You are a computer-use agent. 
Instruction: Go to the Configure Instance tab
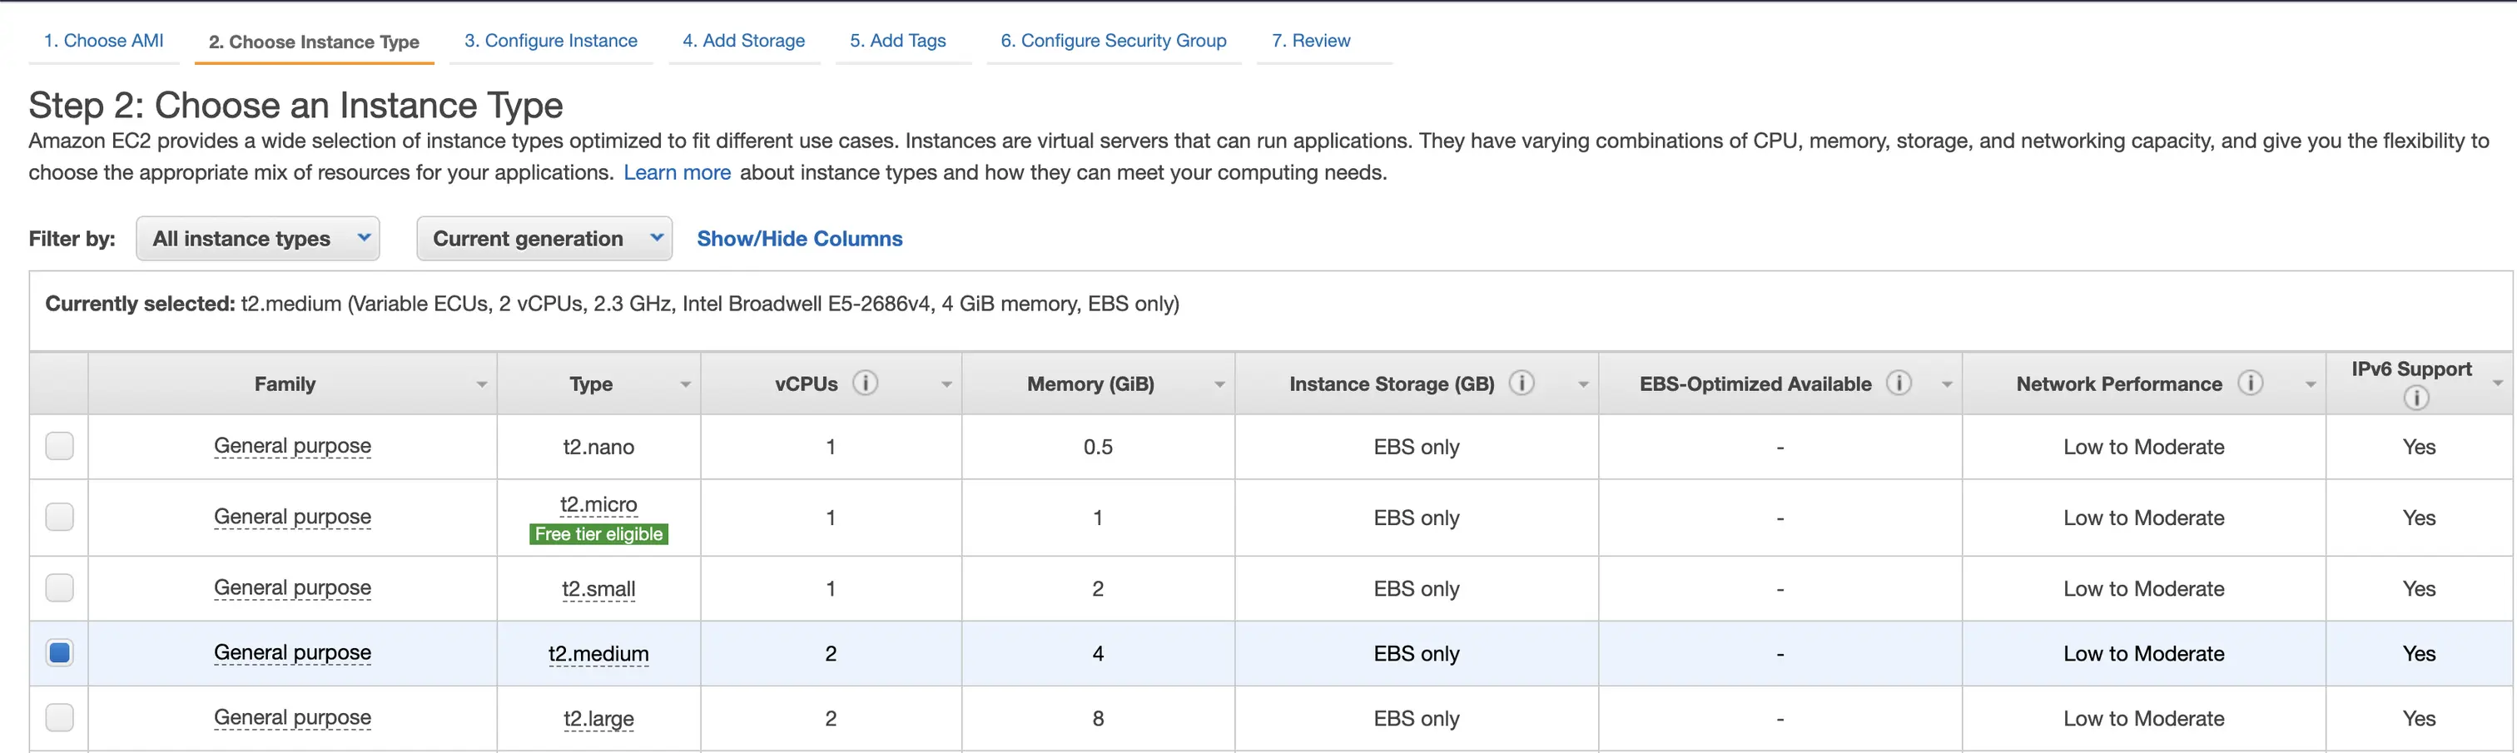[x=550, y=41]
